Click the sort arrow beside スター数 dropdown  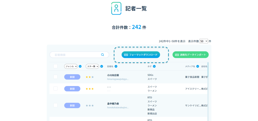click(x=102, y=67)
